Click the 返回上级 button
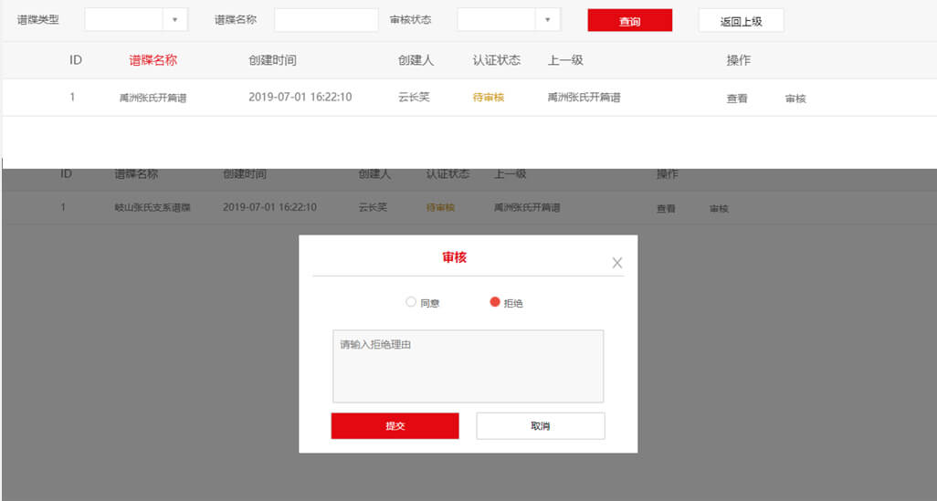This screenshot has width=937, height=501. [741, 21]
